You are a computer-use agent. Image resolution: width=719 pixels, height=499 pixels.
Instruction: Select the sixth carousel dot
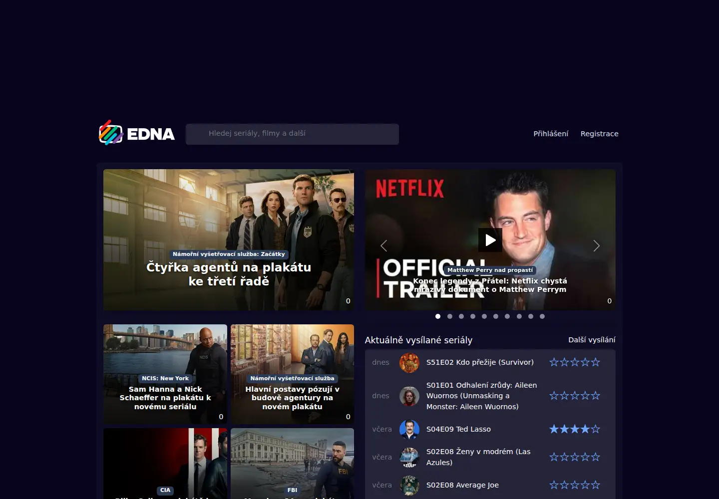click(x=496, y=316)
